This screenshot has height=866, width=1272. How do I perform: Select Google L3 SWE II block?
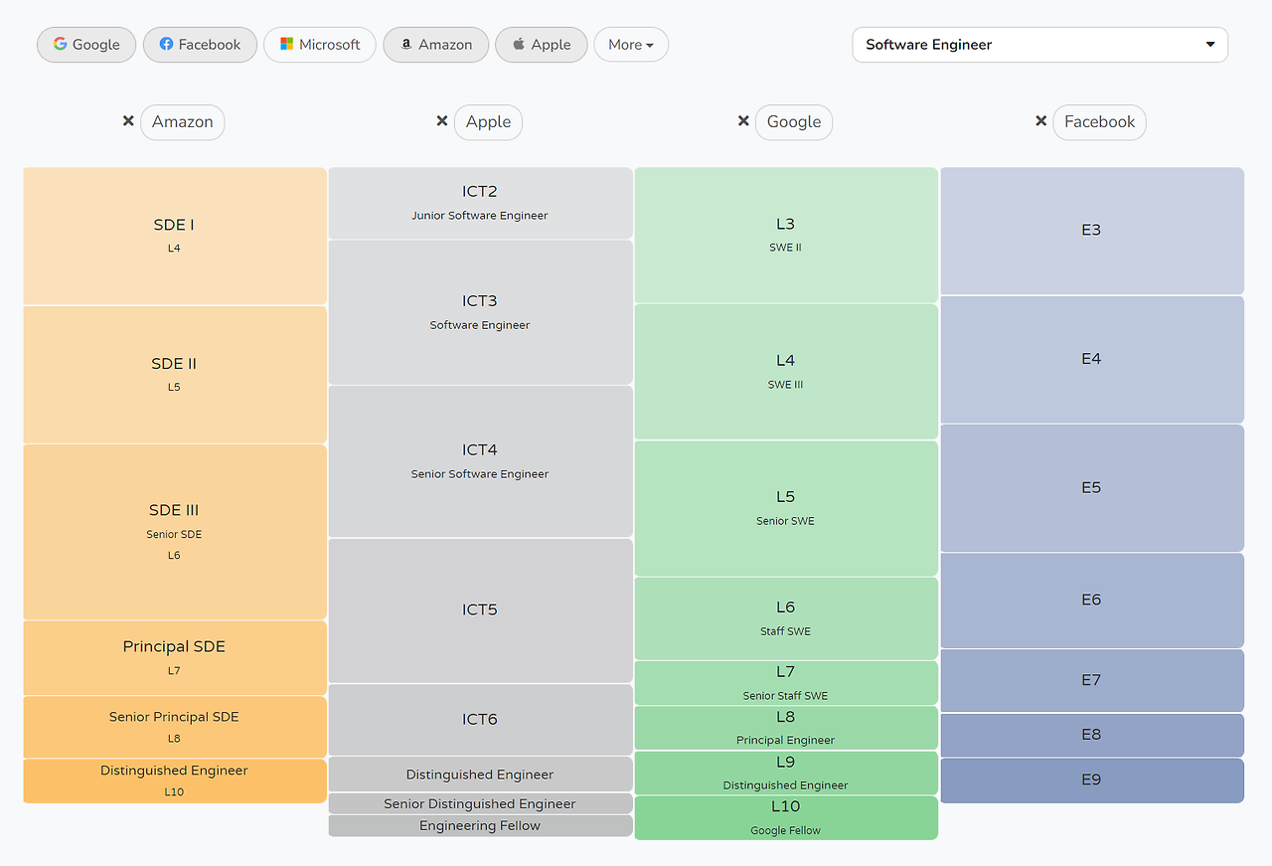coord(786,235)
